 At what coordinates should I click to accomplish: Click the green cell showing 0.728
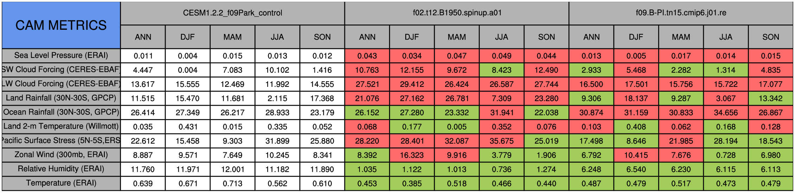point(726,155)
